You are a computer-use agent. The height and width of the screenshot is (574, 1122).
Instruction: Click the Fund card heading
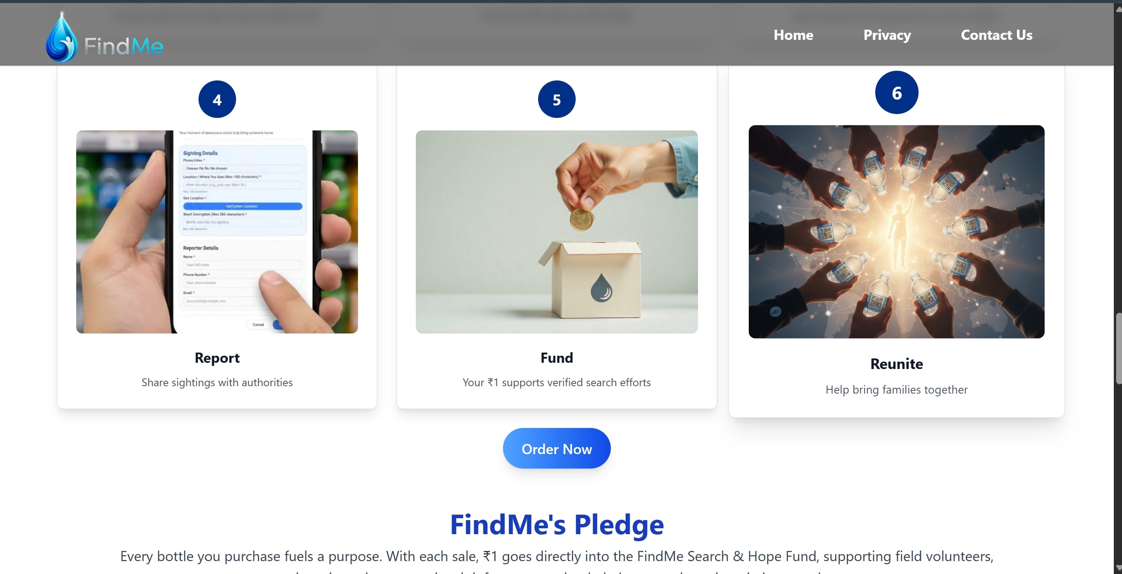coord(556,358)
